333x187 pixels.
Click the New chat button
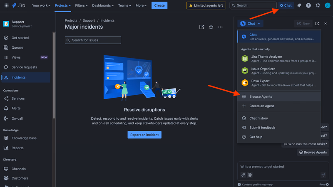pos(303,24)
